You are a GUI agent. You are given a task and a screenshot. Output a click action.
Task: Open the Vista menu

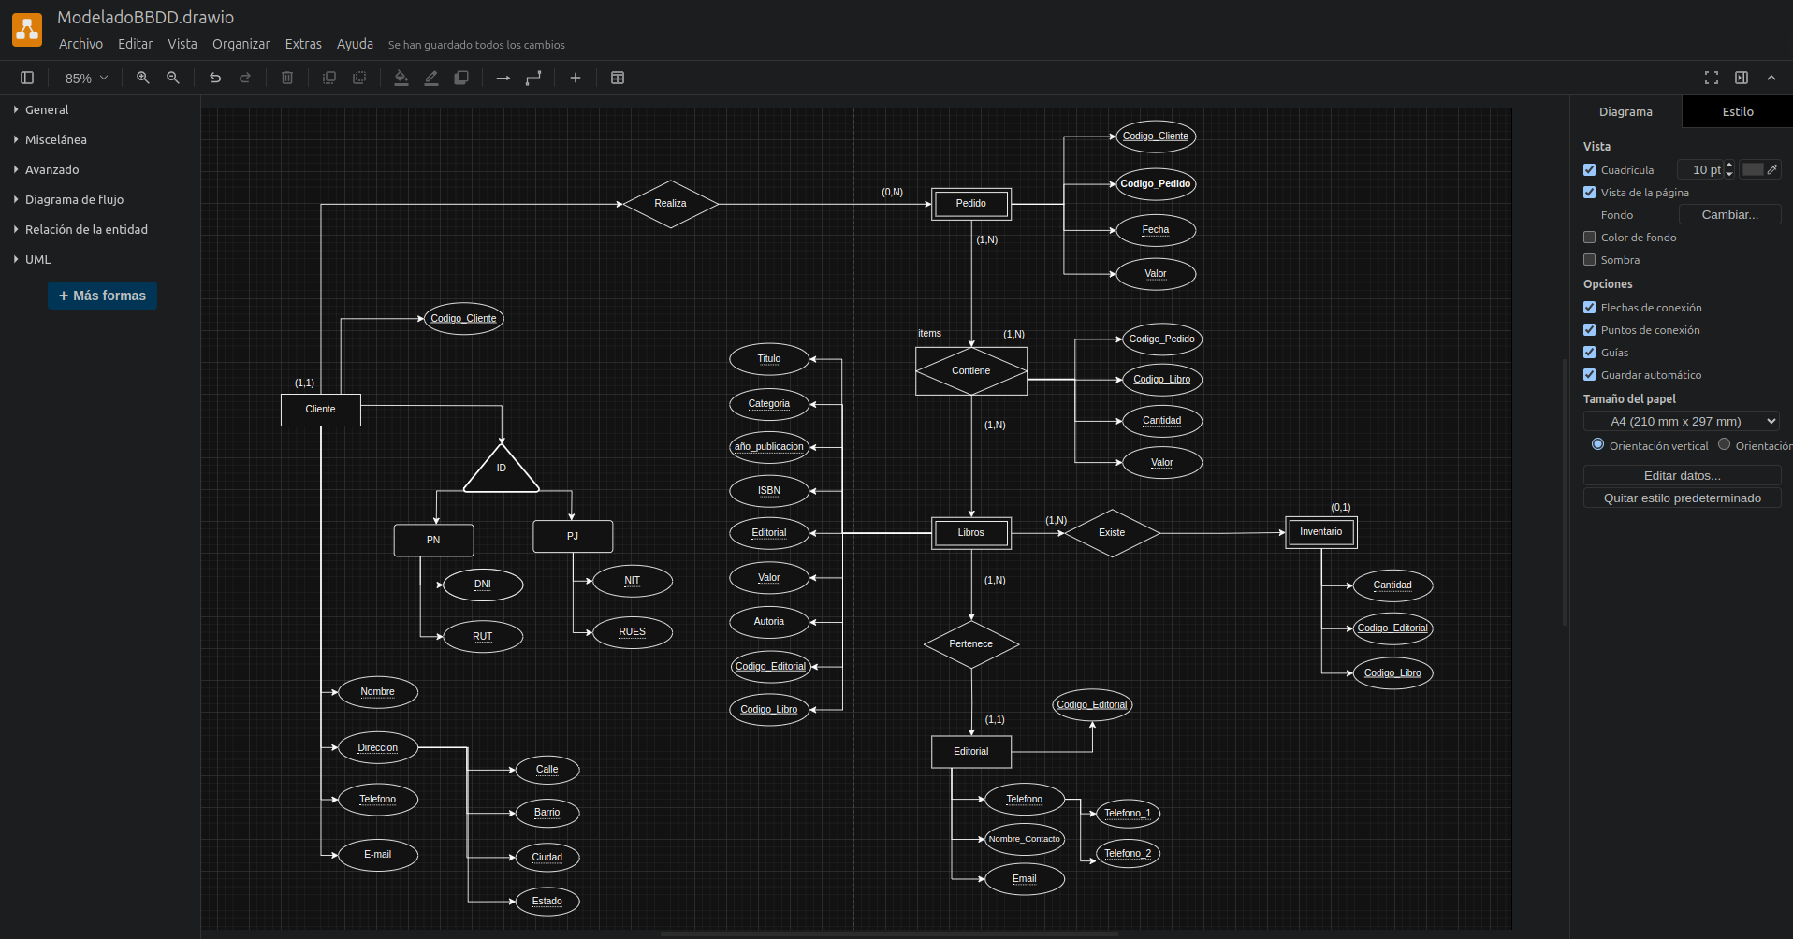coord(182,44)
